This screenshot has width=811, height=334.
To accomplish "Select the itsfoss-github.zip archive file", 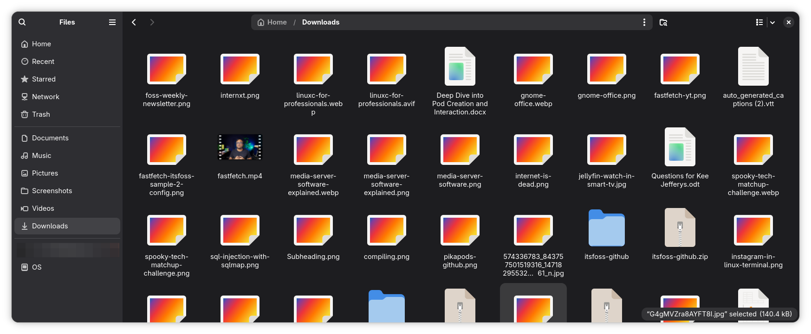I will click(680, 228).
